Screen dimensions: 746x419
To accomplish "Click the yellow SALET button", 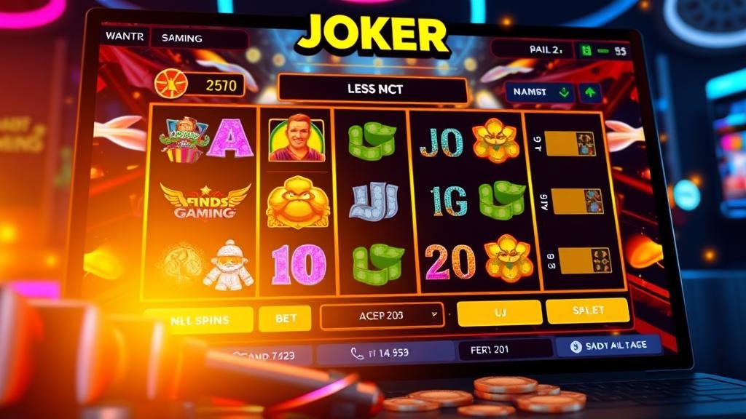I will pos(588,311).
